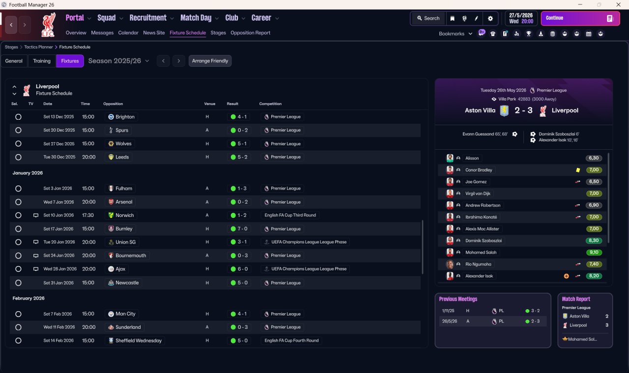
Task: Click Mohamed Salah's 9,10 rating badge
Action: pos(594,252)
